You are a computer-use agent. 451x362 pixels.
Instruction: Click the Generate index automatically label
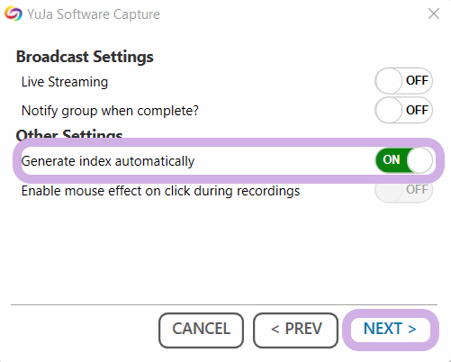pyautogui.click(x=108, y=161)
